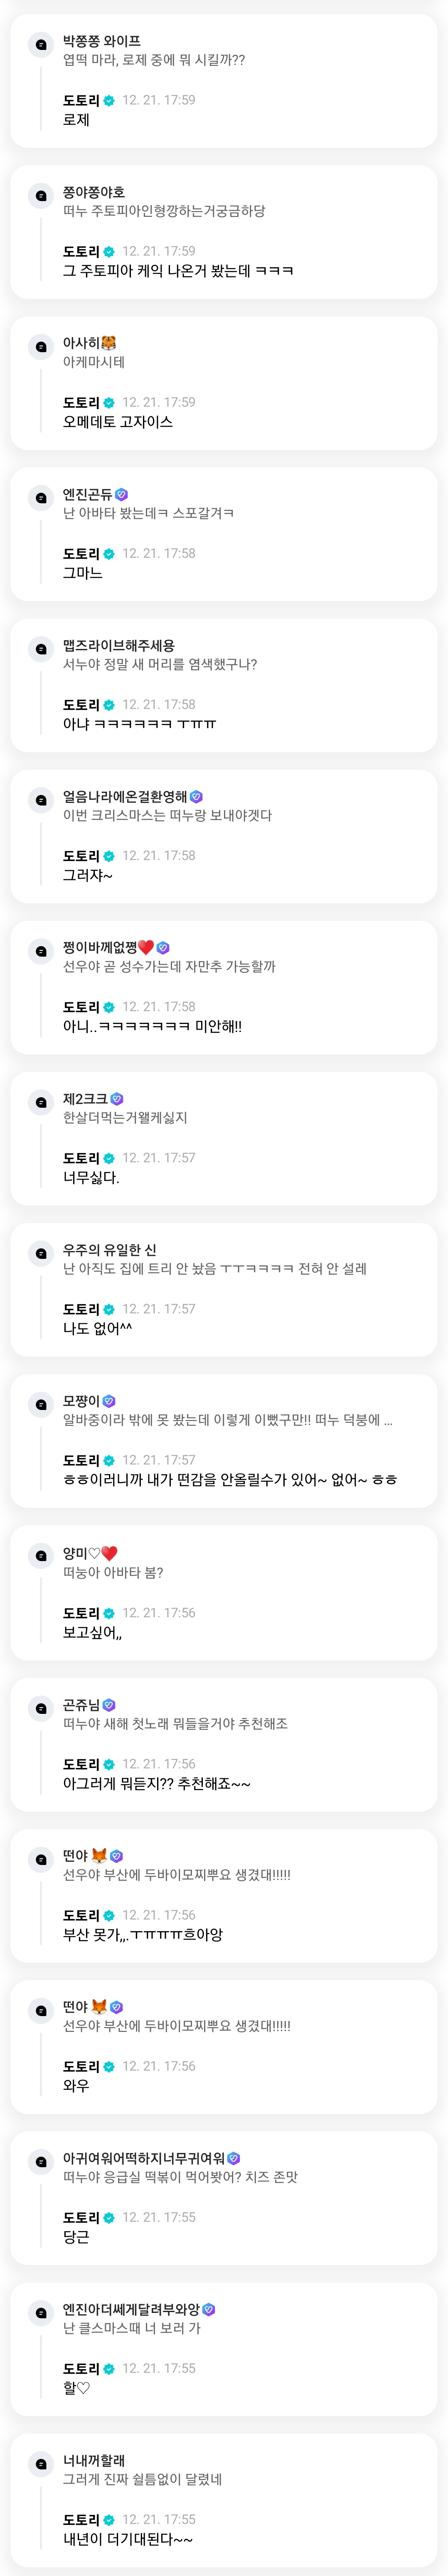Expand 모쨩이's truncated comment ellipsis
Screen dimensions: 448x2576
[x=387, y=1420]
